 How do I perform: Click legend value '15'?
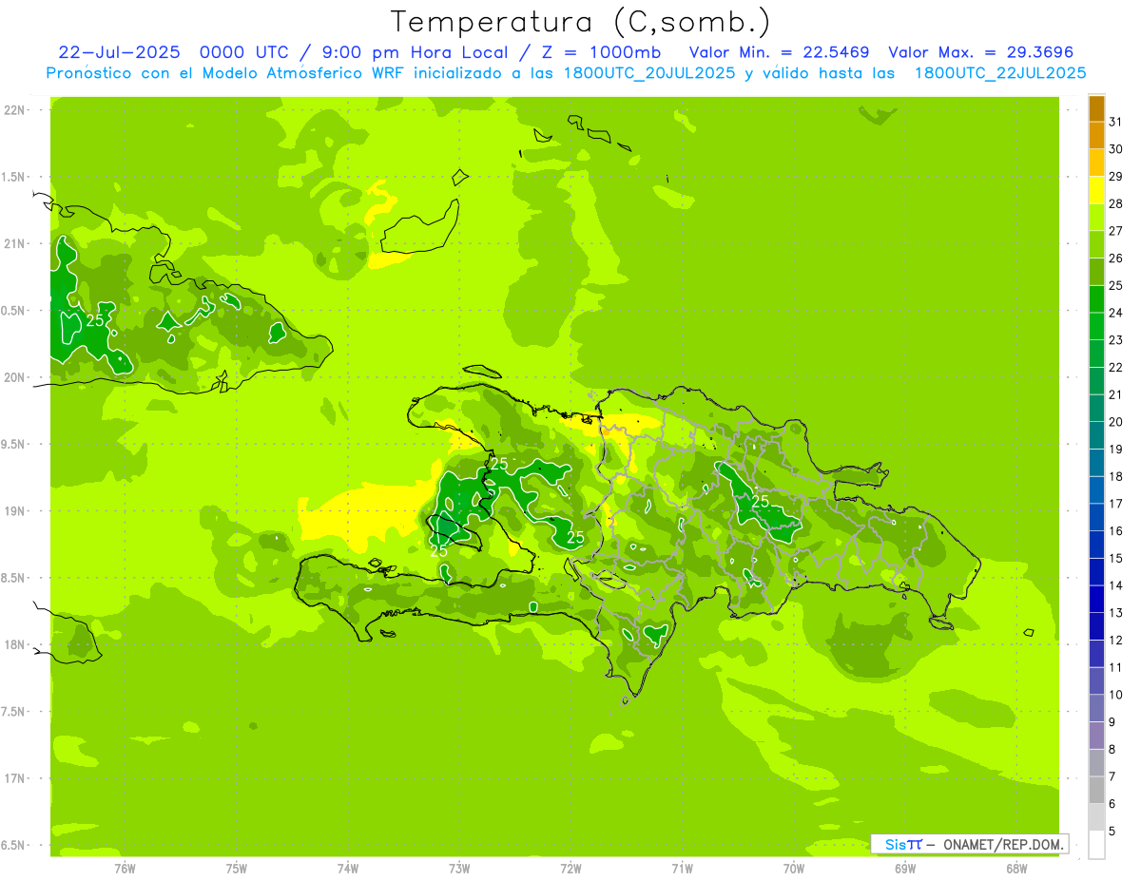pos(1116,558)
